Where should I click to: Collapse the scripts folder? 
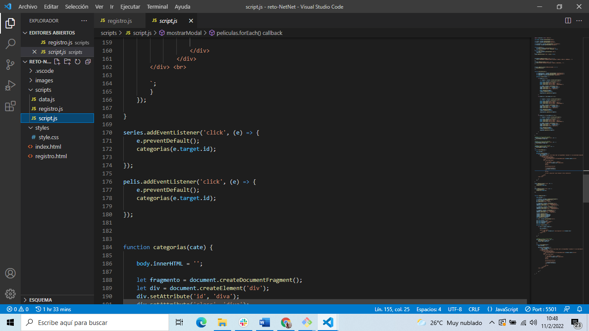[57, 90]
